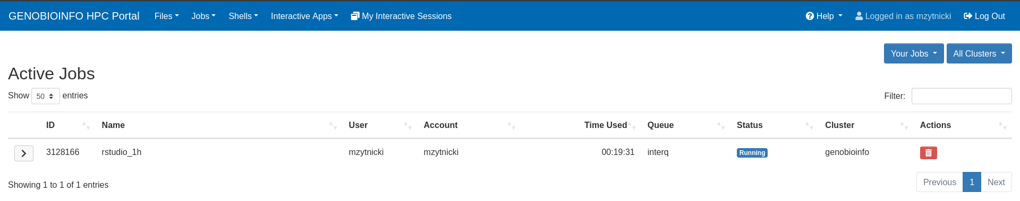
Task: Click the Log Out link
Action: coord(984,16)
